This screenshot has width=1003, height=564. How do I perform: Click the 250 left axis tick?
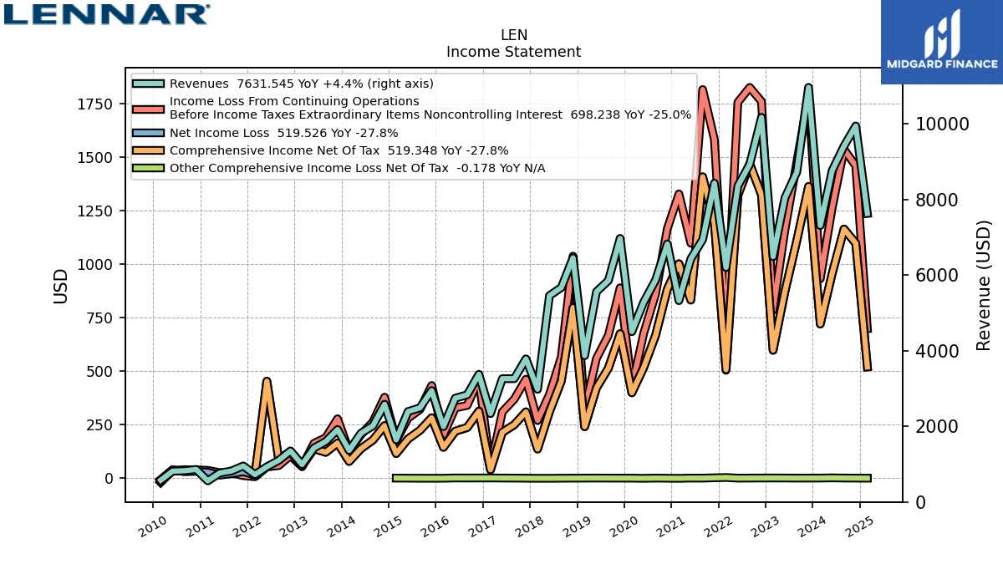(102, 425)
